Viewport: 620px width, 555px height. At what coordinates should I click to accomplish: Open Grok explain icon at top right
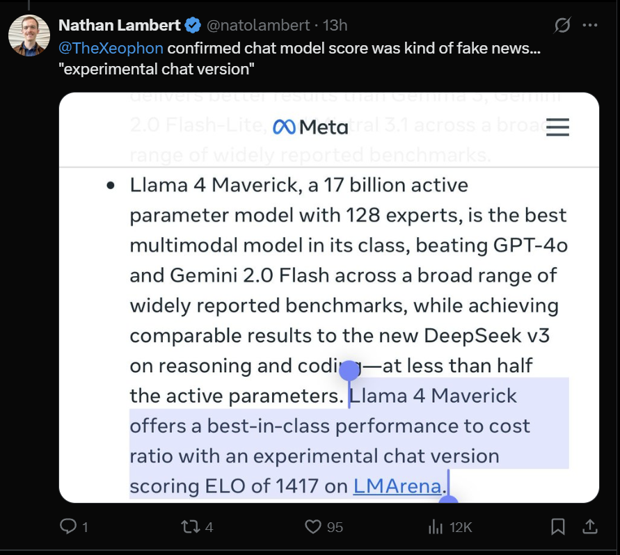[562, 25]
